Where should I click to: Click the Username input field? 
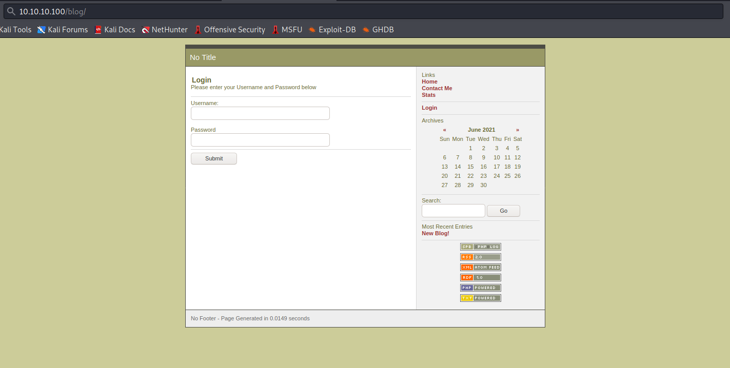[260, 113]
